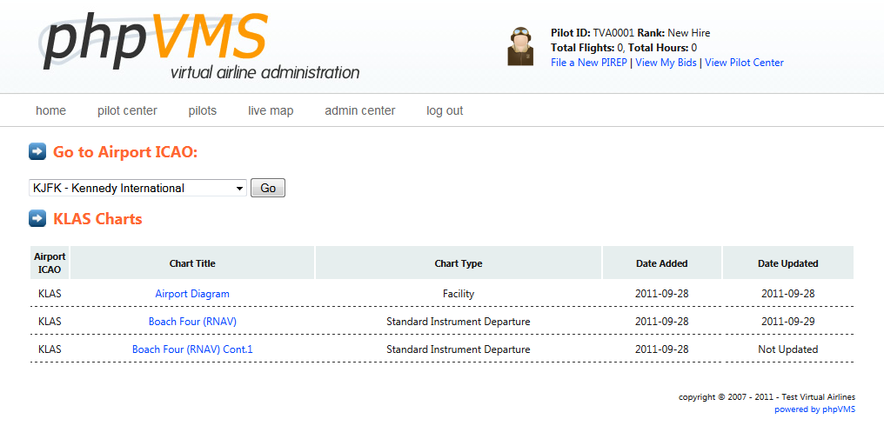884x439 pixels.
Task: Open the Airport Diagram chart
Action: coord(192,294)
